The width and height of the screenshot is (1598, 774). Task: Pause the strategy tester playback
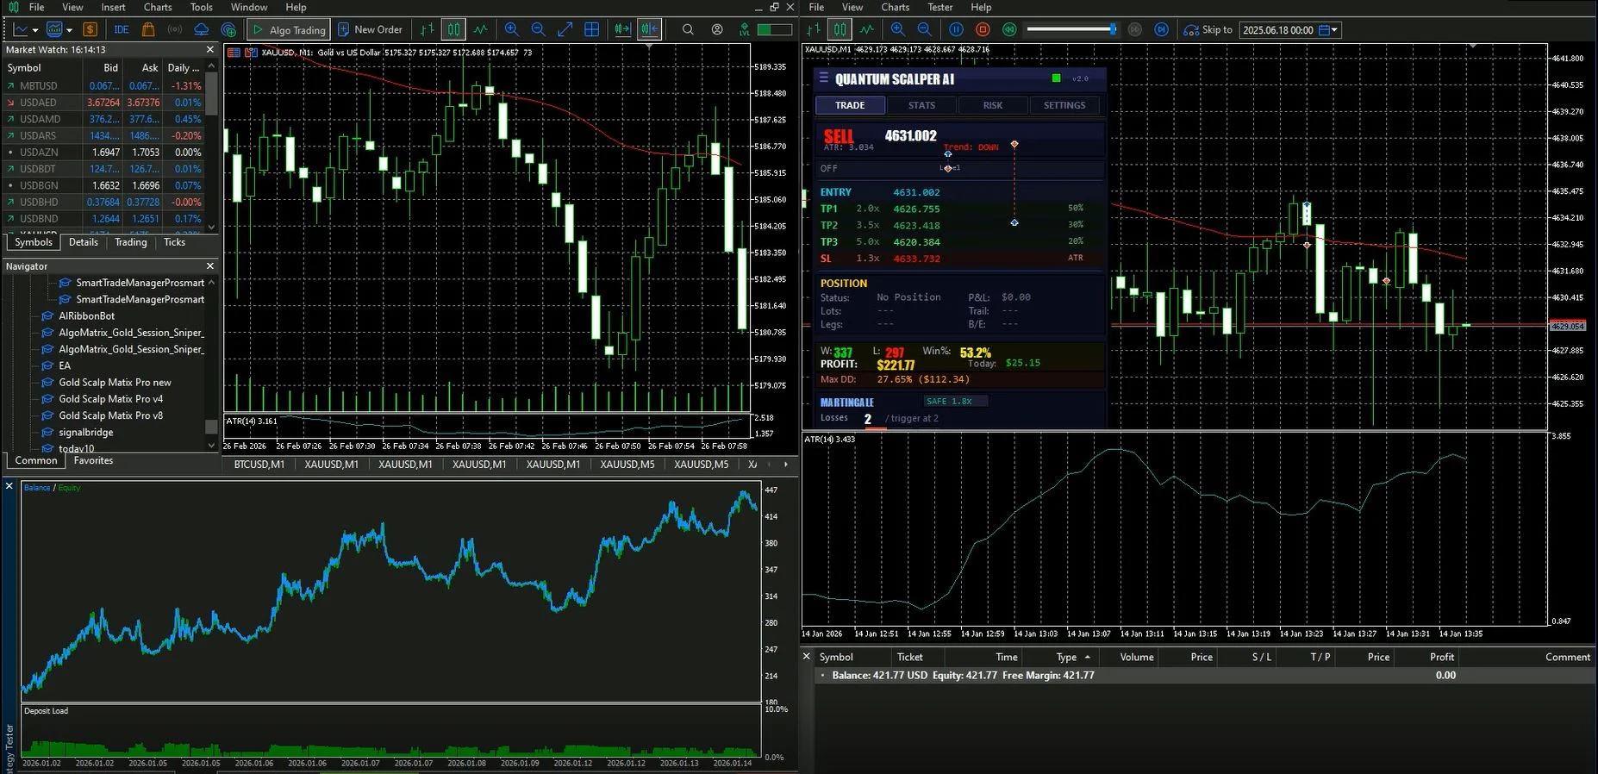tap(956, 29)
